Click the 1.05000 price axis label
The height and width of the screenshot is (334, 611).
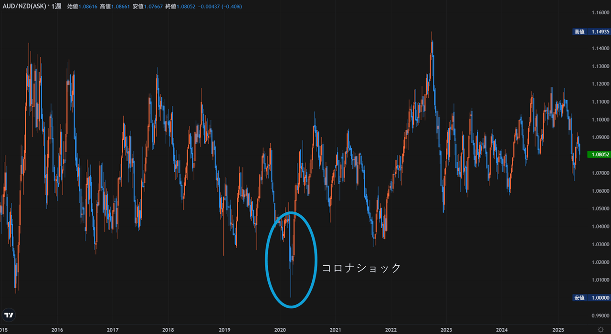(600, 209)
